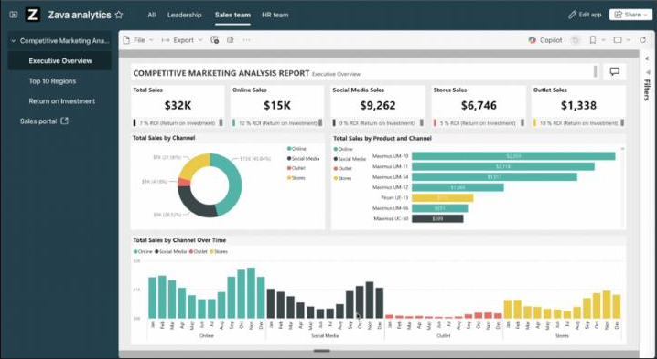This screenshot has height=359, width=657.
Task: Click the Total Sales $32K card
Action: (x=178, y=106)
